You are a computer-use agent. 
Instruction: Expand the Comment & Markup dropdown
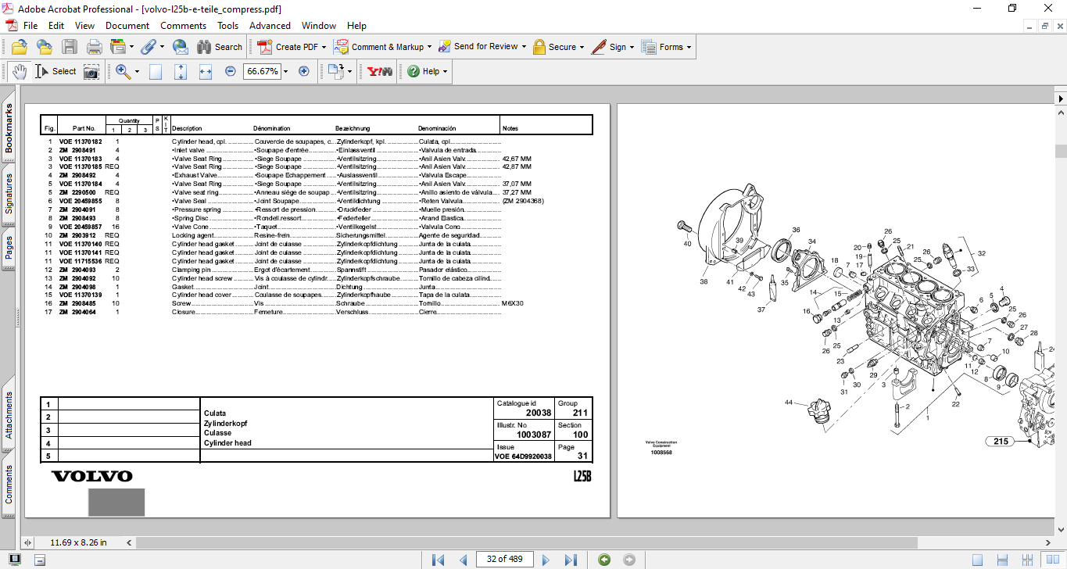pos(430,47)
